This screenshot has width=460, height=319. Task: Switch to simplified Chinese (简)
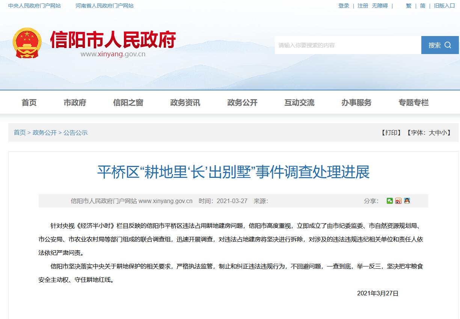(423, 6)
